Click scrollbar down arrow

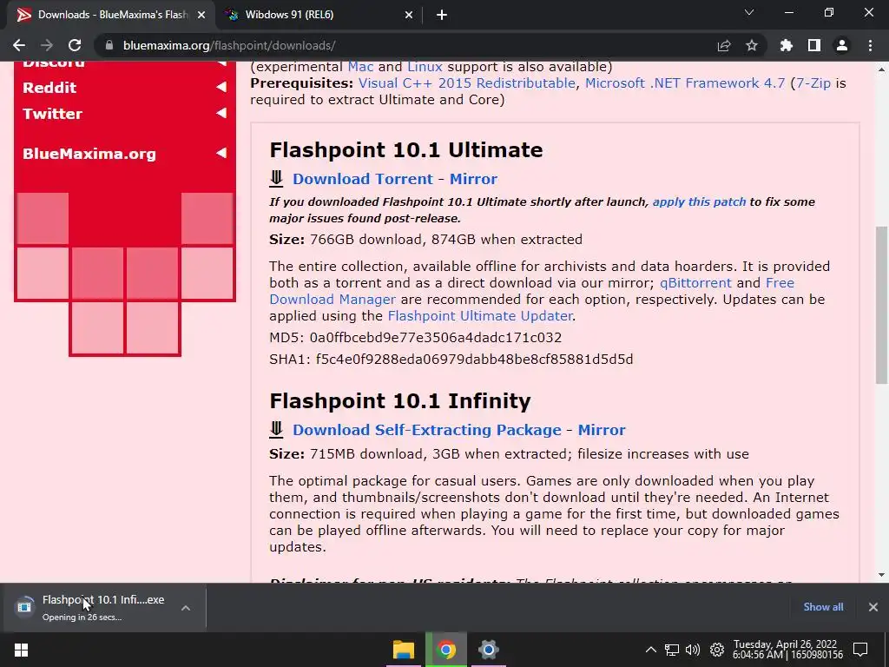881,575
